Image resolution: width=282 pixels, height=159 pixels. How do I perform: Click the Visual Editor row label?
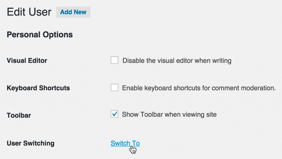26,61
